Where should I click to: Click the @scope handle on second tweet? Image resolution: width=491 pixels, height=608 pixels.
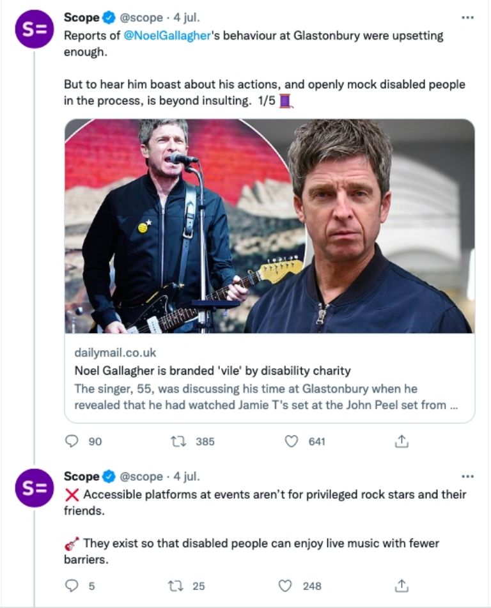pyautogui.click(x=141, y=476)
